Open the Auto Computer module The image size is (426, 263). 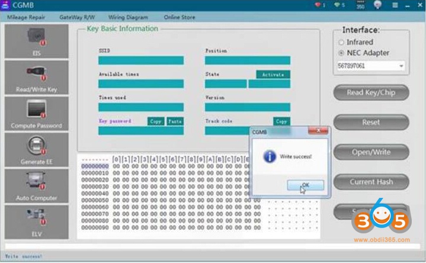pyautogui.click(x=36, y=186)
